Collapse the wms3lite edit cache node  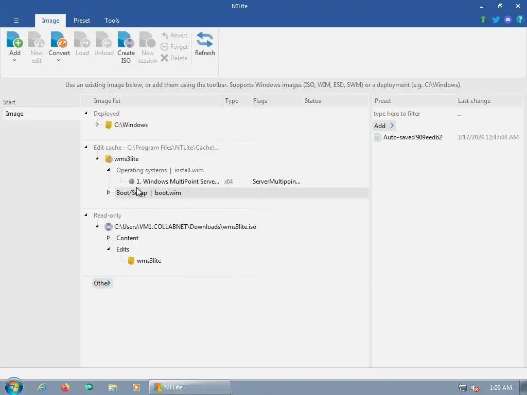click(x=97, y=158)
